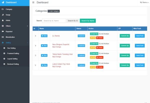Add Multiple files to DJ Remix
Image resolution: width=150 pixels, height=103 pixels.
pos(104,34)
